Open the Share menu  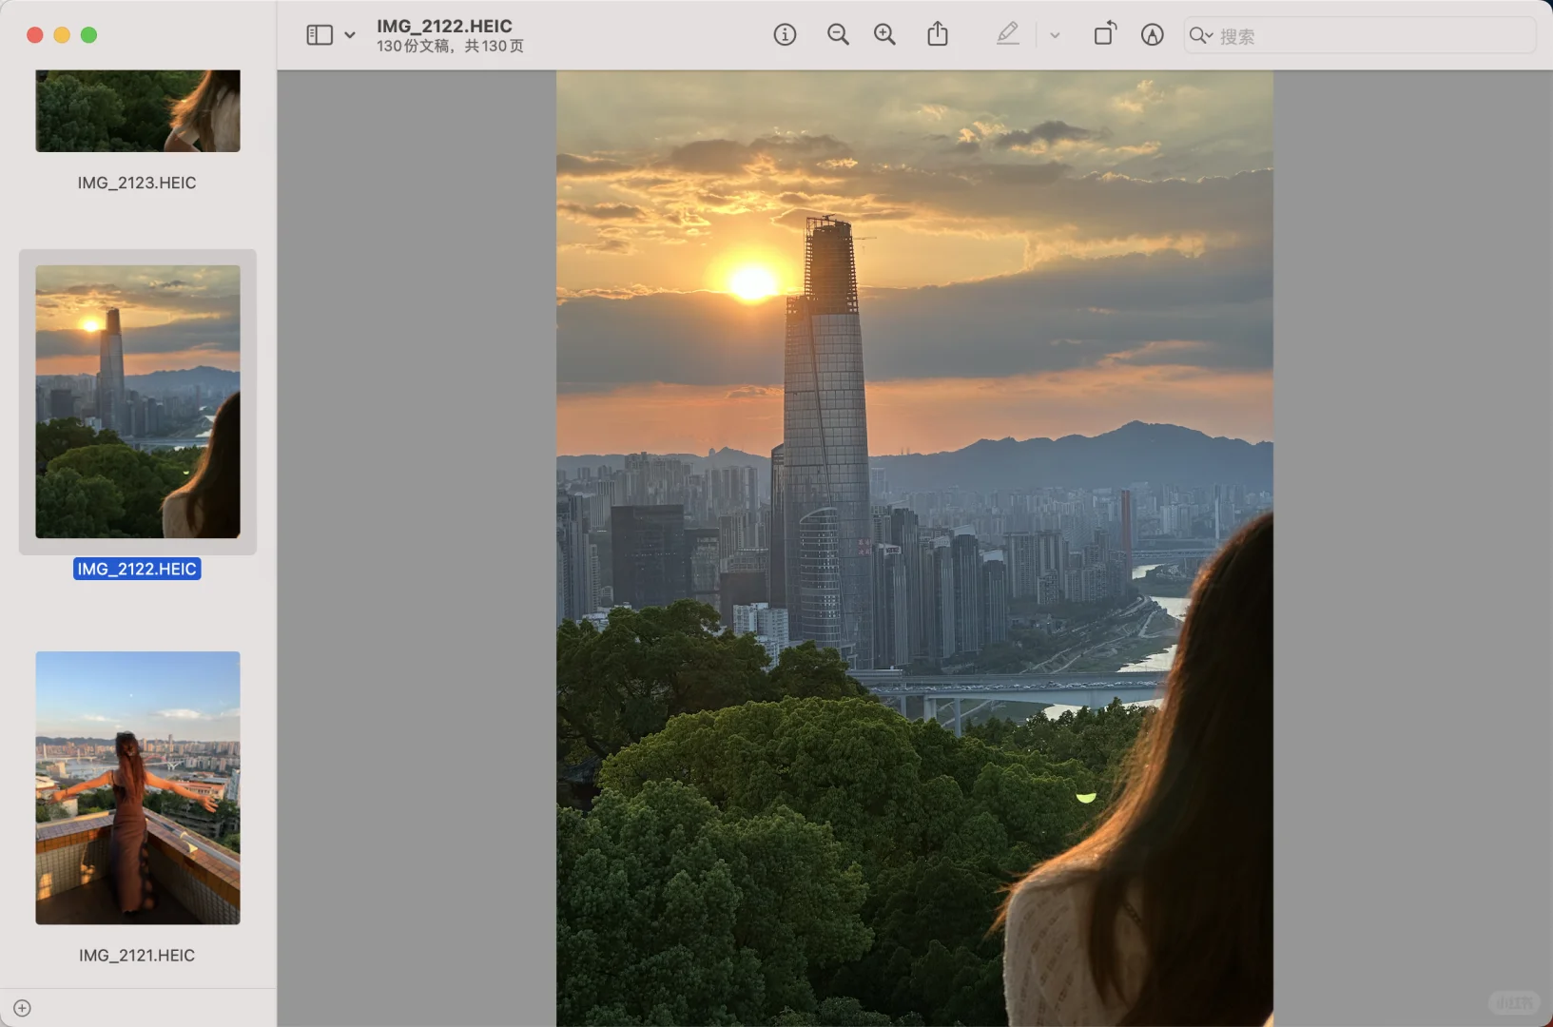pos(938,34)
